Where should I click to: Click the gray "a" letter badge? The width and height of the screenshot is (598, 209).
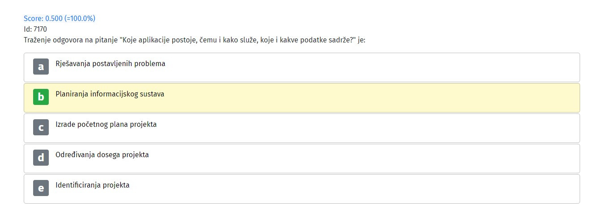click(41, 67)
